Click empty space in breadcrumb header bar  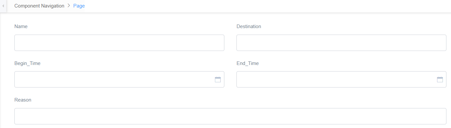(x=262, y=6)
